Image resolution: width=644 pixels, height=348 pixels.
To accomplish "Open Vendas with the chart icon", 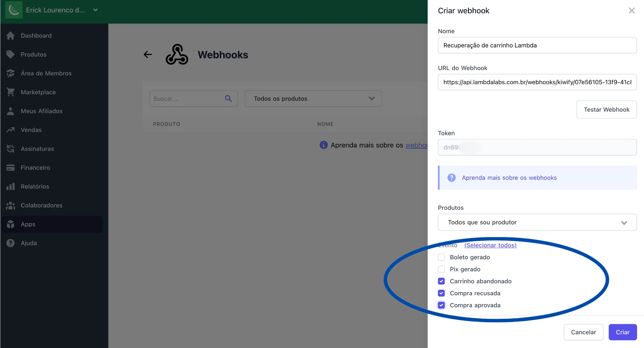I will click(11, 130).
